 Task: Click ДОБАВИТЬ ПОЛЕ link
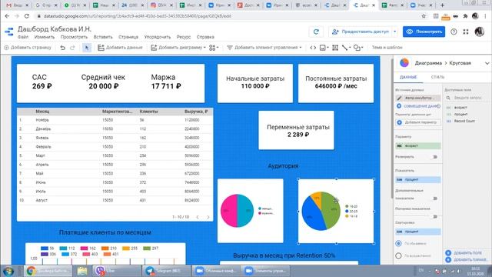point(464,253)
